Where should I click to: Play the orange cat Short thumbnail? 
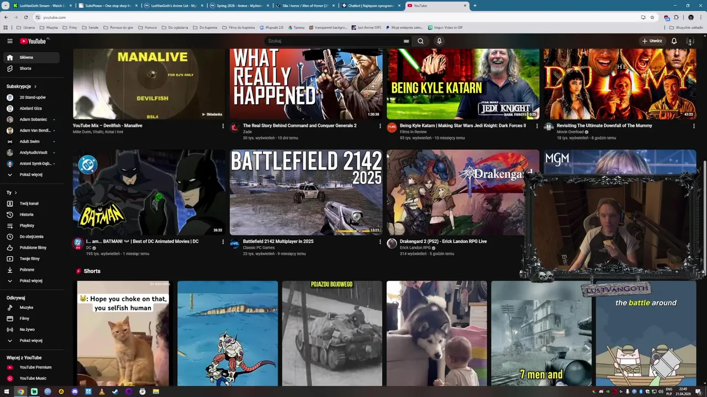[x=123, y=334]
